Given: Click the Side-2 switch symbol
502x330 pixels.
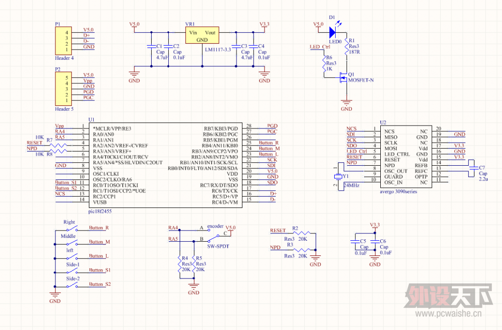Looking at the screenshot, I should click(x=72, y=285).
